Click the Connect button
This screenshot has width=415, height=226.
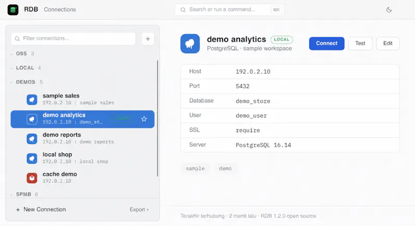tap(327, 44)
